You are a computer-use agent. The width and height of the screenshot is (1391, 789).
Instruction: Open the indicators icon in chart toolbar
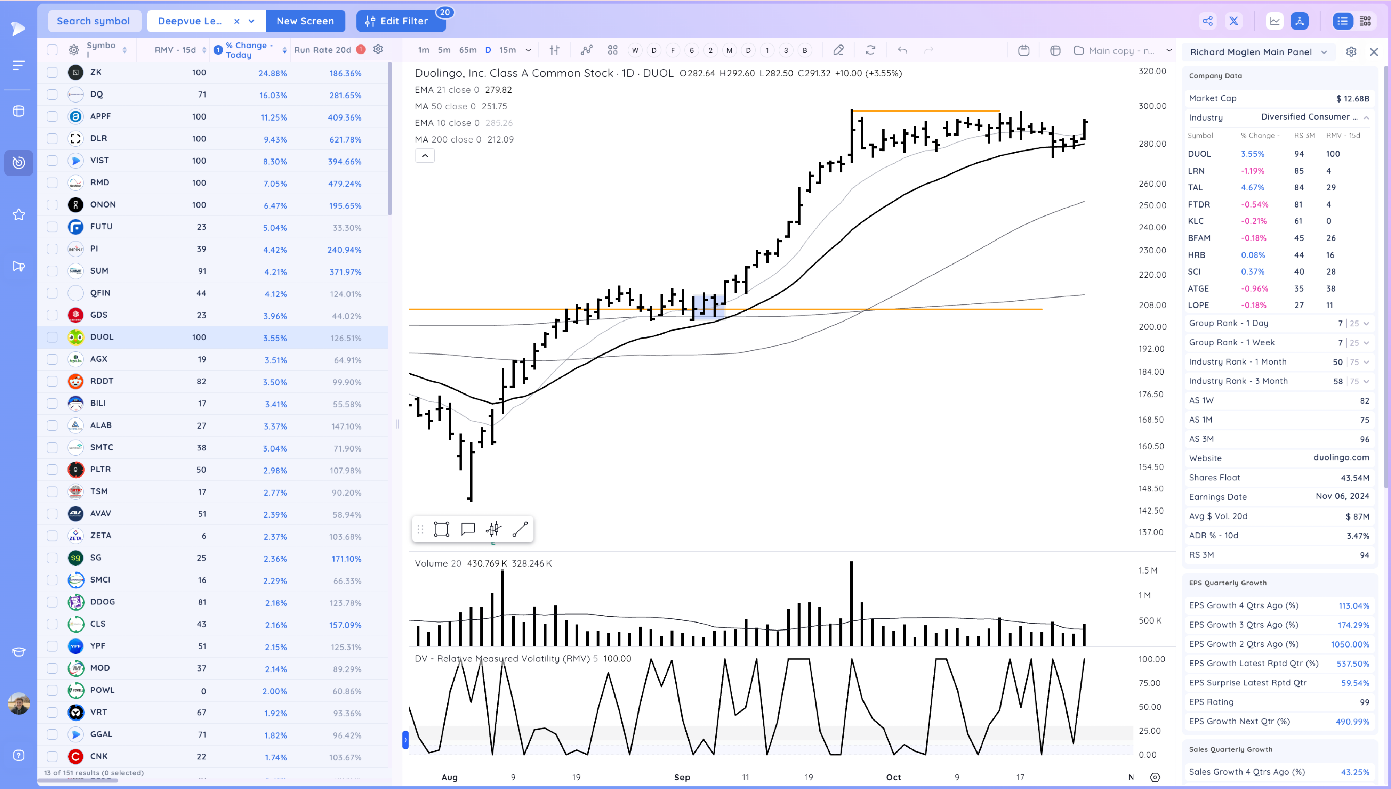click(586, 50)
